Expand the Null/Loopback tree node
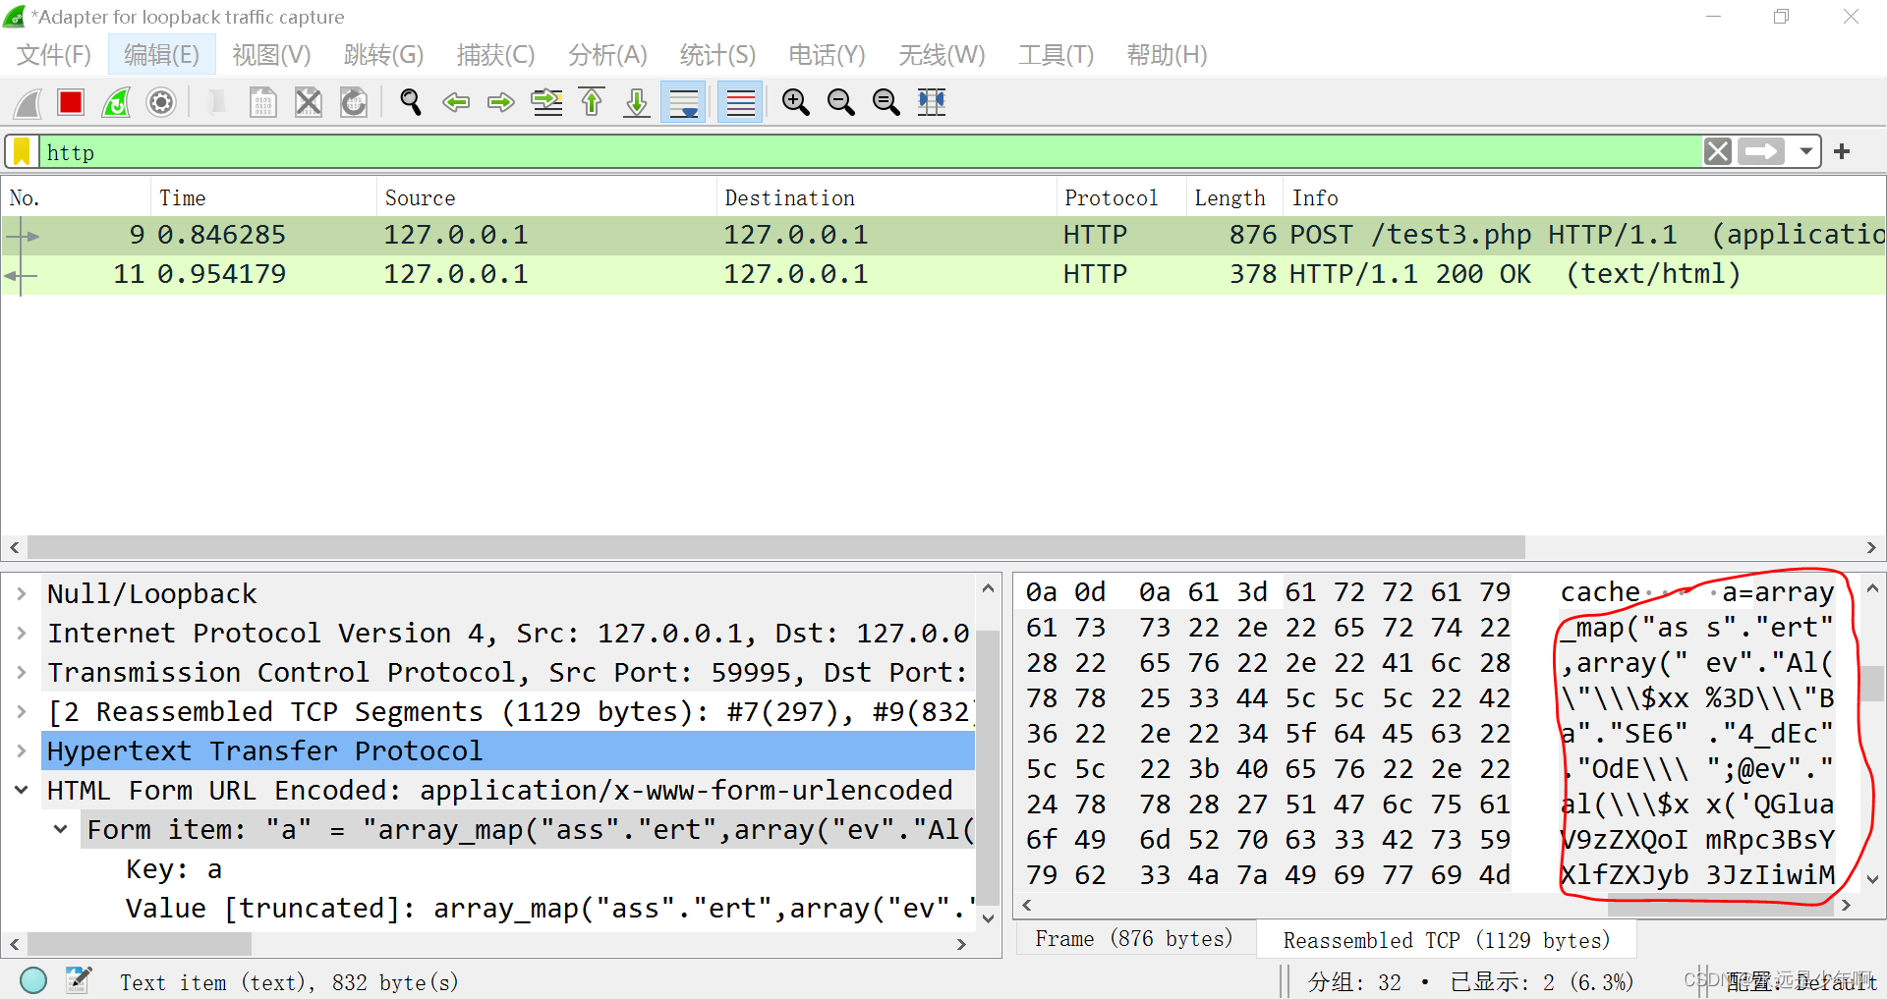The width and height of the screenshot is (1887, 999). [21, 594]
